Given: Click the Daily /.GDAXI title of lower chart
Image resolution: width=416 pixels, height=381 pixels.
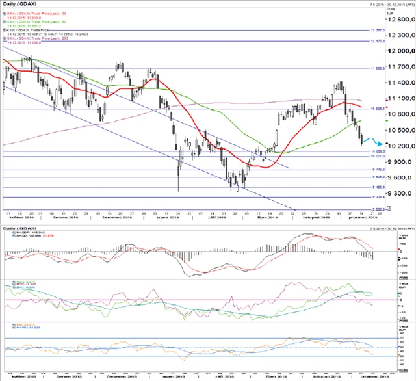Looking at the screenshot, I should 19,228.
